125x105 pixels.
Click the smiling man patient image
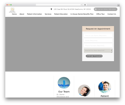click(105, 87)
